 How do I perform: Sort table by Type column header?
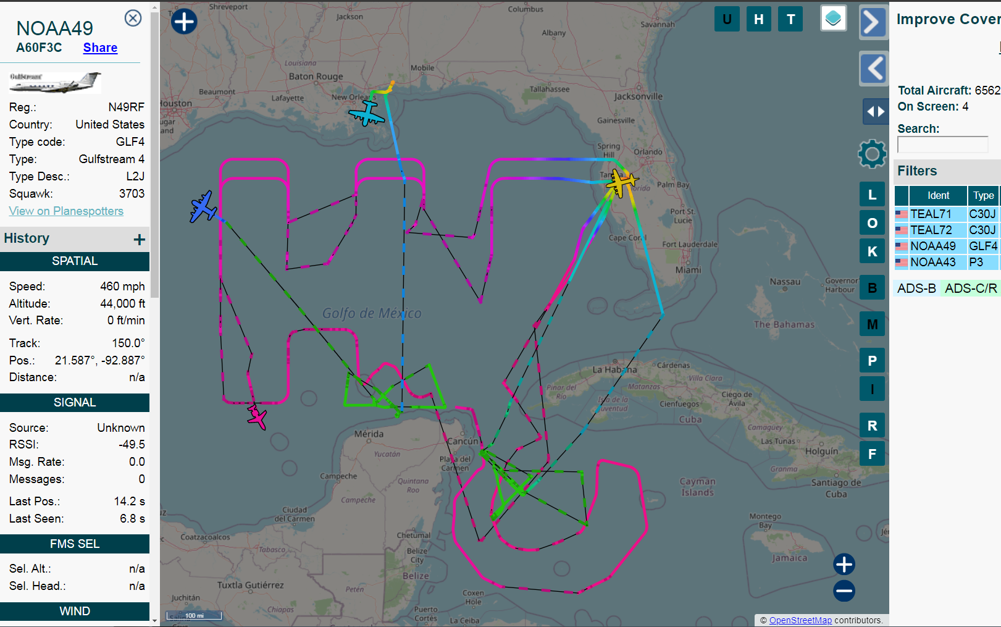983,195
